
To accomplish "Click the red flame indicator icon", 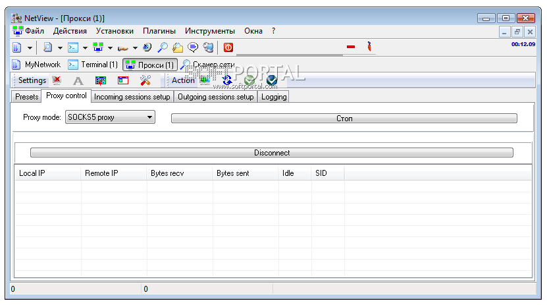I will (x=369, y=46).
